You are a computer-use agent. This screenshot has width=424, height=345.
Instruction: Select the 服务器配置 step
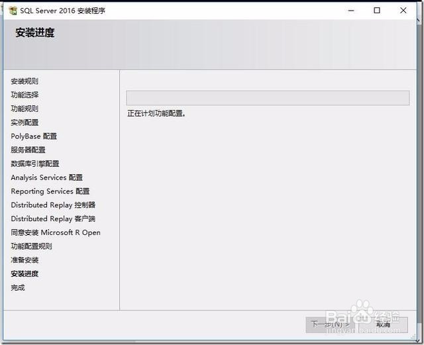point(28,150)
